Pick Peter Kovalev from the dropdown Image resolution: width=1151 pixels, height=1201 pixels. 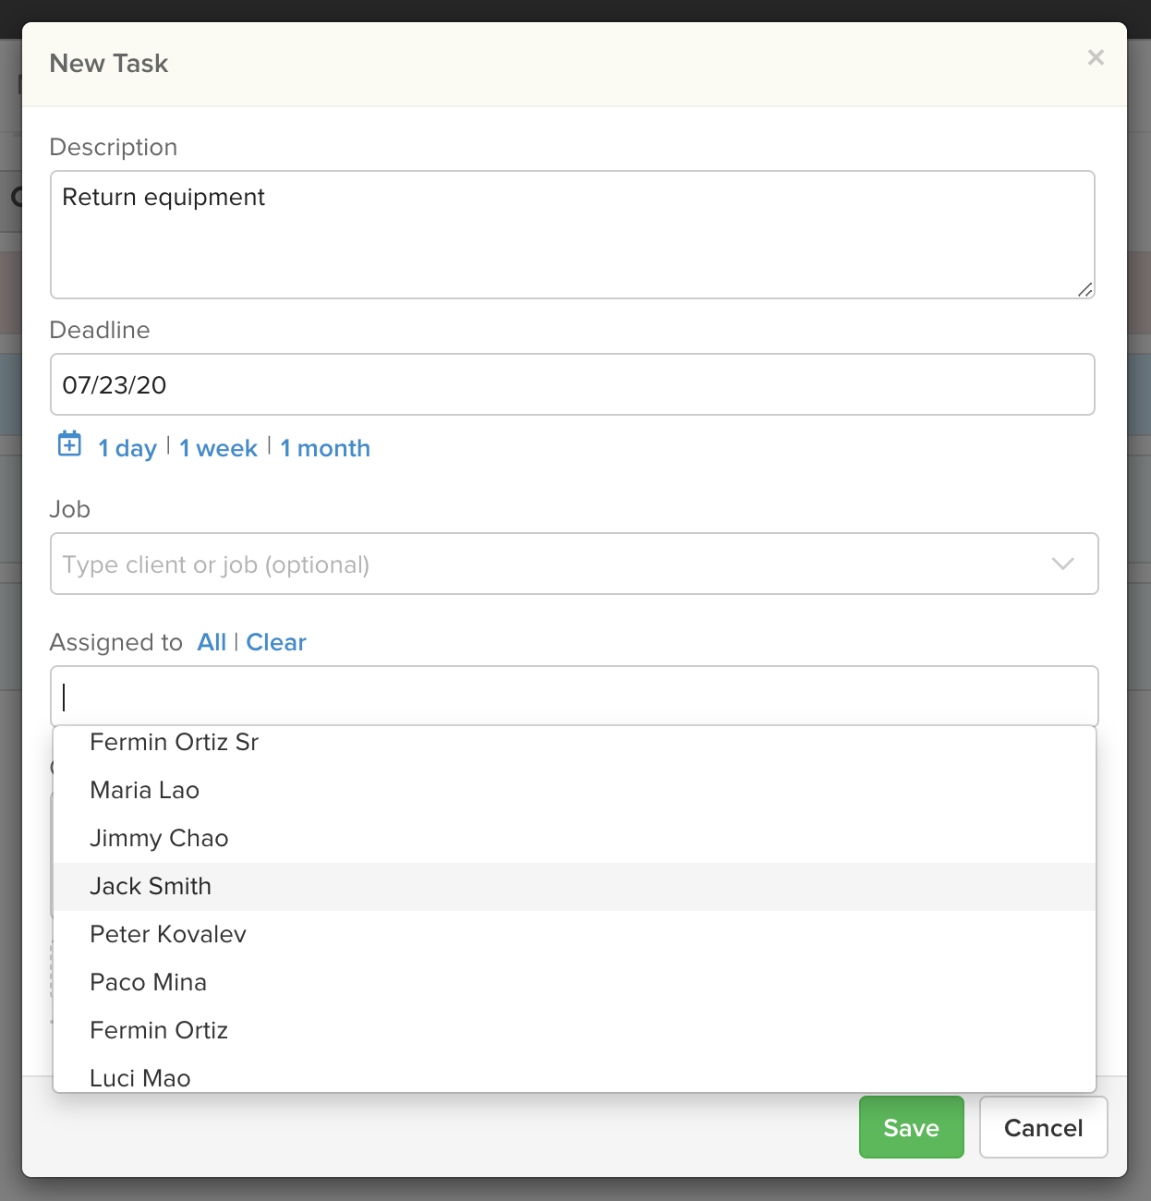pyautogui.click(x=168, y=934)
